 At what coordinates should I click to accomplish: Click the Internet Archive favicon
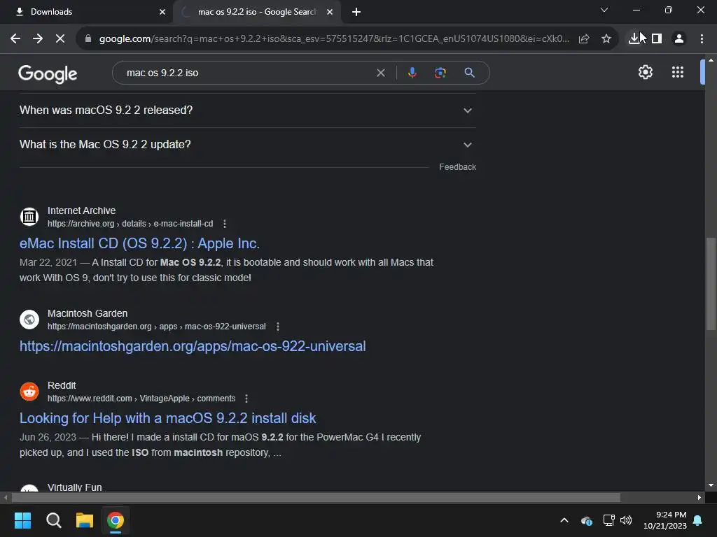pos(29,217)
